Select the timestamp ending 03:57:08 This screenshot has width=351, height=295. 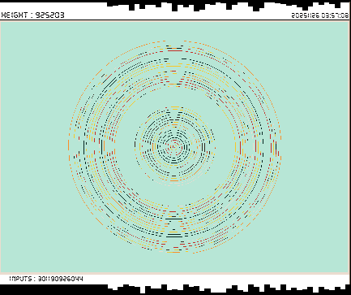[320, 15]
